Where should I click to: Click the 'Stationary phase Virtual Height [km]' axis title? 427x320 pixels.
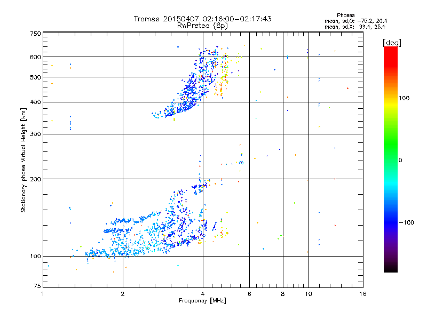(23, 160)
